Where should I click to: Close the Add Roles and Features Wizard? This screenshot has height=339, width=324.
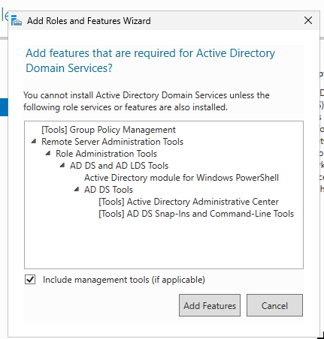click(308, 20)
